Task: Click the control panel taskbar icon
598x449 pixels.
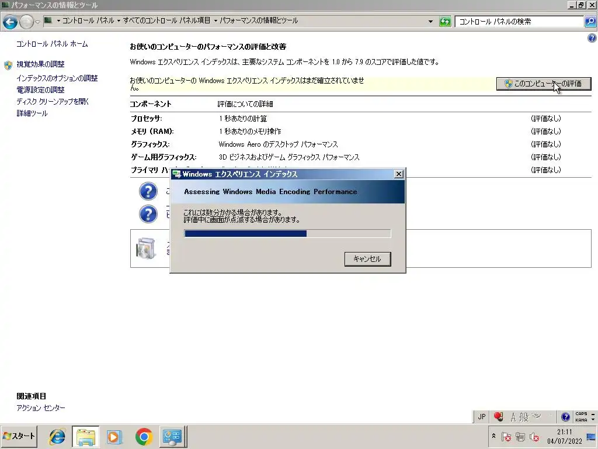Action: tap(172, 437)
